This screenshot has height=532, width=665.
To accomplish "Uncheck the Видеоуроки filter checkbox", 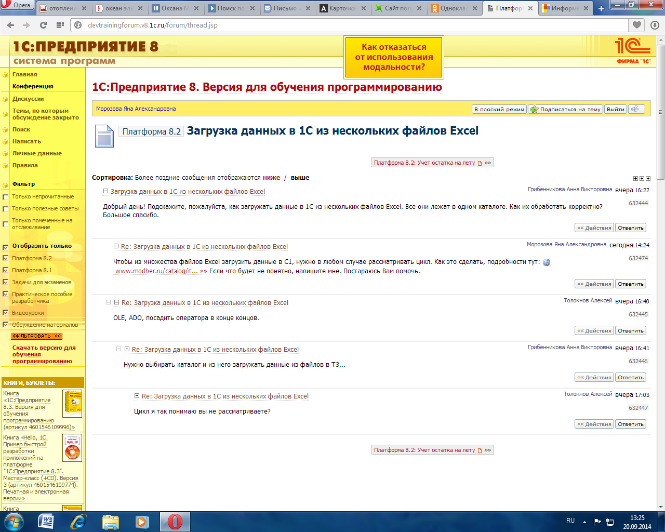I will [x=6, y=313].
